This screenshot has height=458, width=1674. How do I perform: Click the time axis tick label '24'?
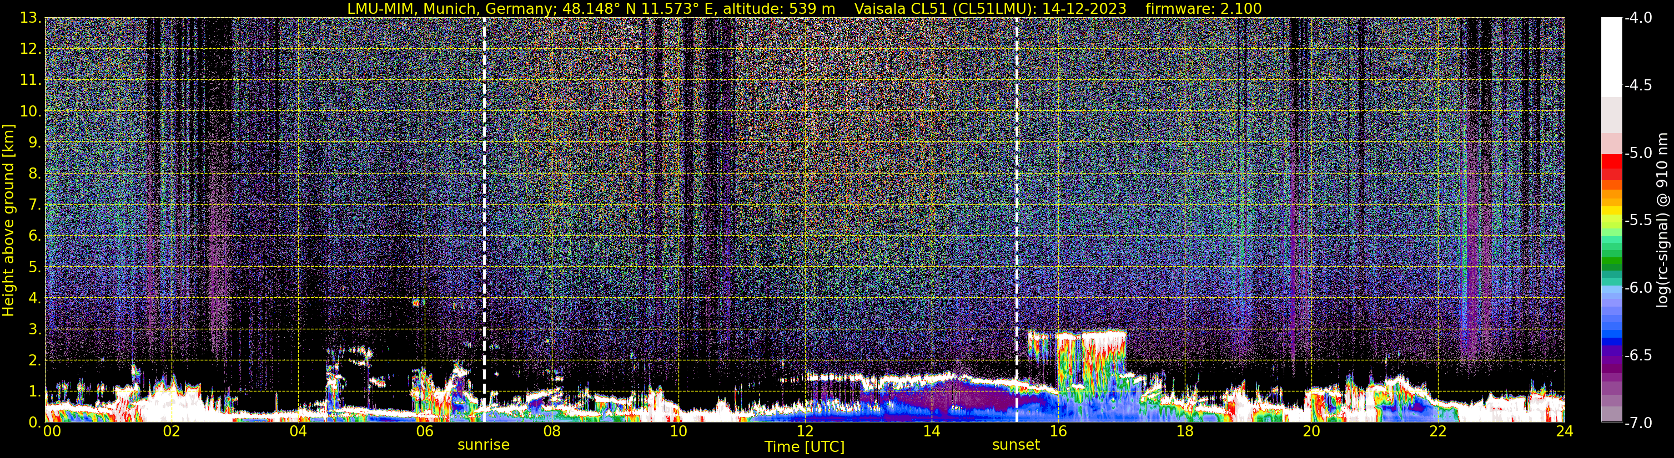point(1564,431)
